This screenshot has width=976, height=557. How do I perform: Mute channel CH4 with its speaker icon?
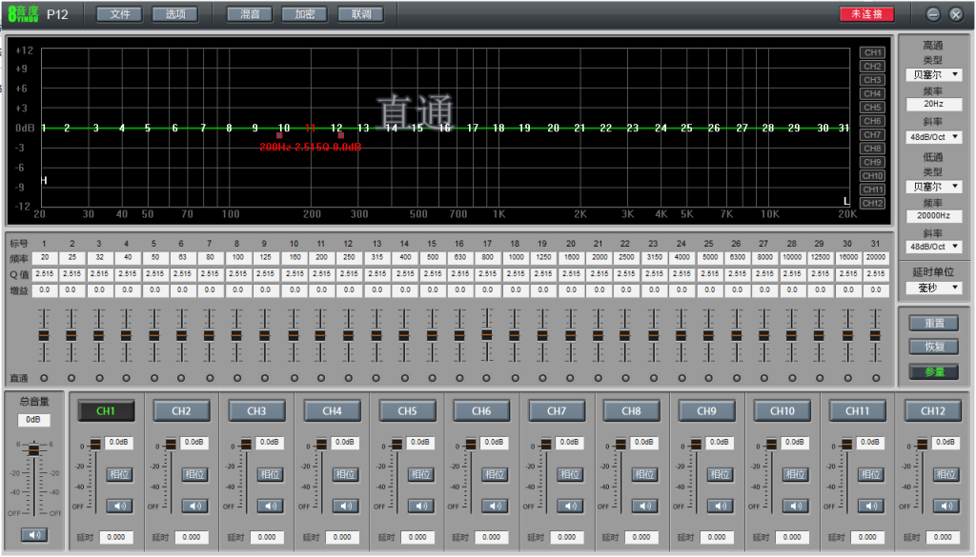345,506
